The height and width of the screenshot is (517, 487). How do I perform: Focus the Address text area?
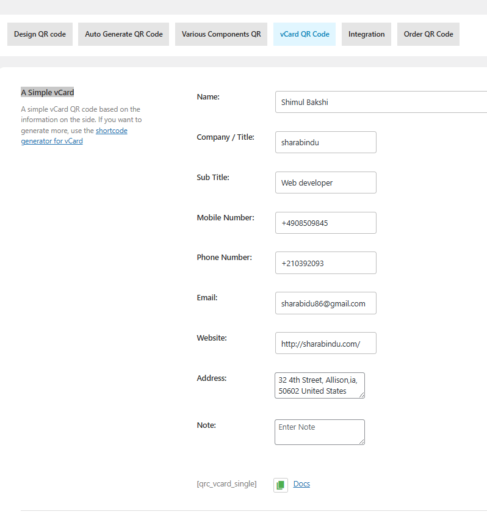pyautogui.click(x=319, y=386)
